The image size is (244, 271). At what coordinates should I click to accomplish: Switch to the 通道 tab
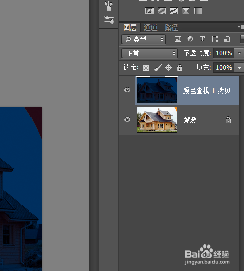pyautogui.click(x=150, y=27)
